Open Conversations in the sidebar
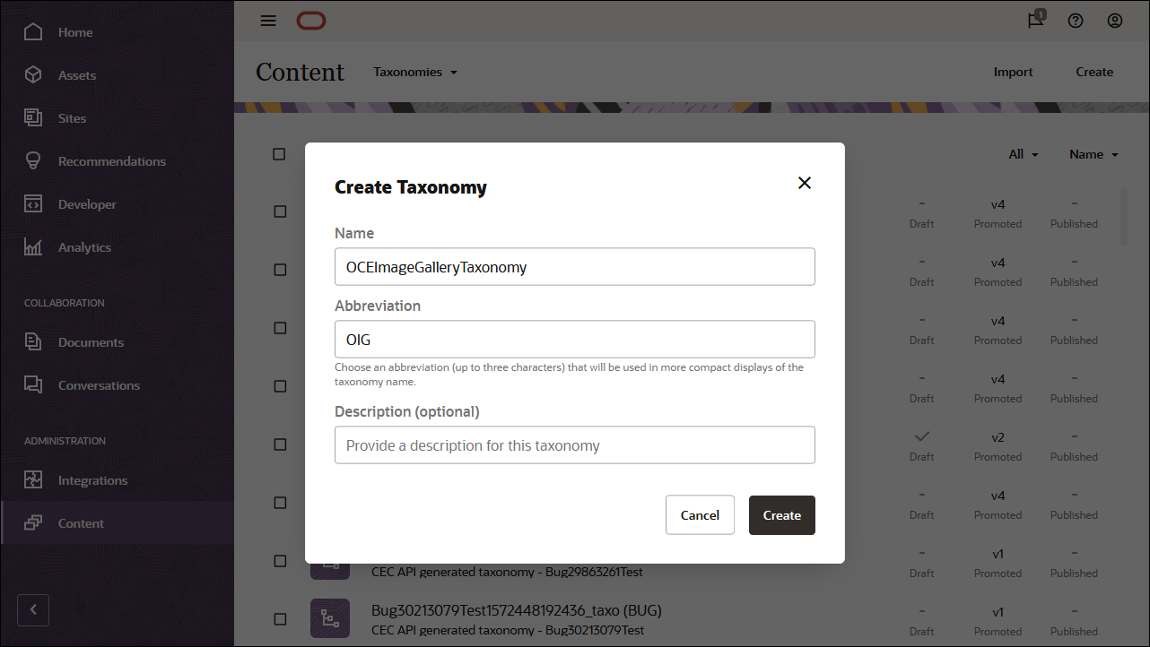The height and width of the screenshot is (647, 1150). pyautogui.click(x=99, y=384)
